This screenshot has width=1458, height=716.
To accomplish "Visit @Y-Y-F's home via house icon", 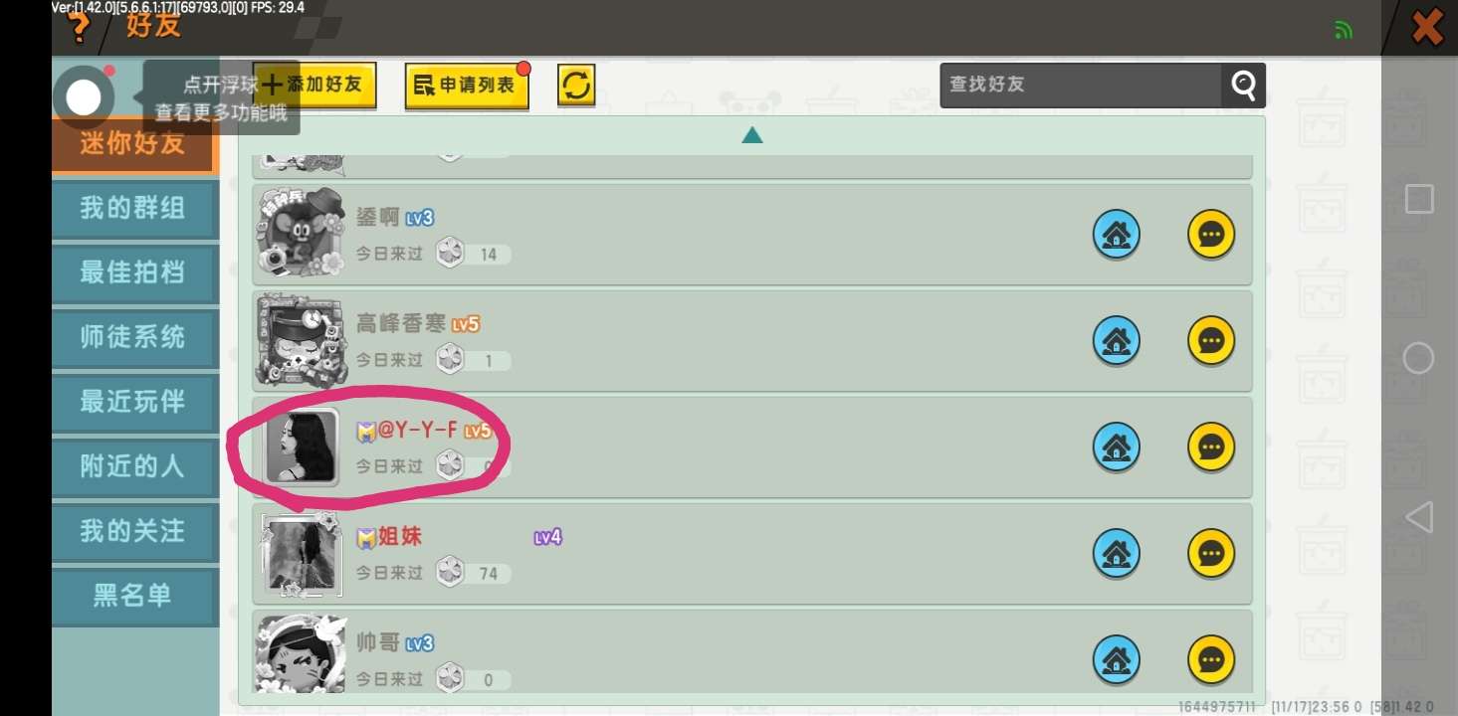I will click(1117, 447).
